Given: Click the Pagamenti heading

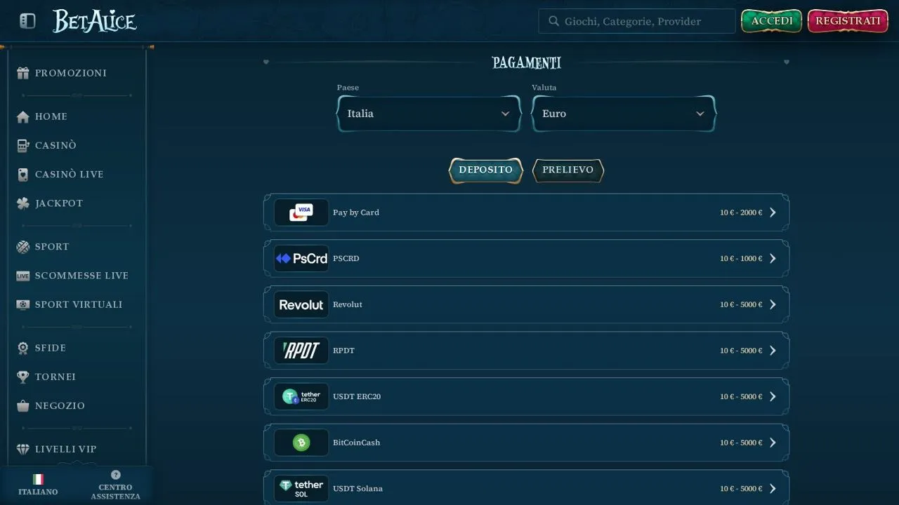Looking at the screenshot, I should (x=527, y=63).
